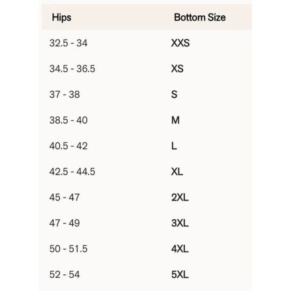Image resolution: width=291 pixels, height=291 pixels.
Task: Select the 4XL size label
Action: pyautogui.click(x=180, y=249)
